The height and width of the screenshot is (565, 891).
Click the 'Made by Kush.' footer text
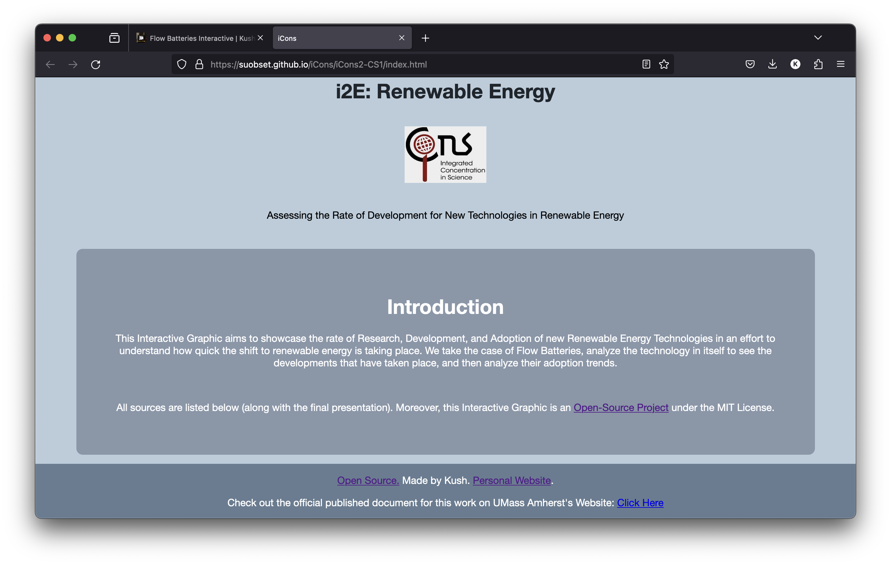coord(436,480)
